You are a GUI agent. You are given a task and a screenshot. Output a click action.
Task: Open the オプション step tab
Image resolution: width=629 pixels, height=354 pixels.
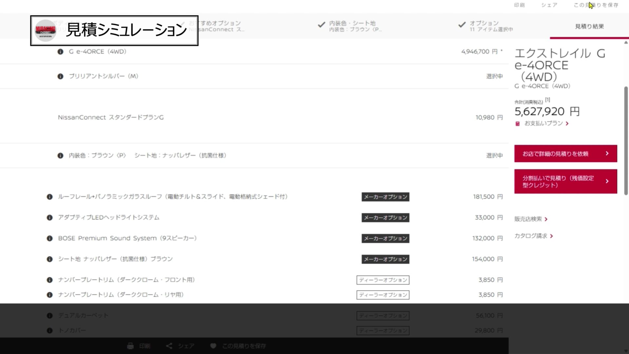pos(486,26)
